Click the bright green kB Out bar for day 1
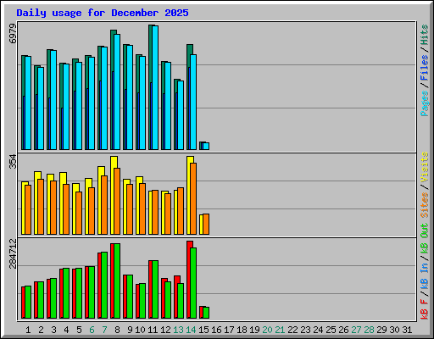The width and height of the screenshot is (434, 339). click(28, 303)
